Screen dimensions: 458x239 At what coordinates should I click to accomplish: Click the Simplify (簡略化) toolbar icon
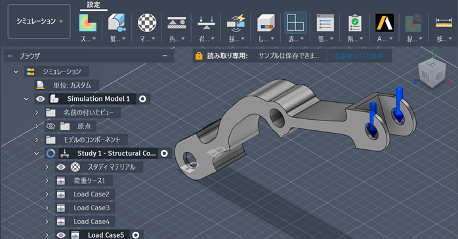tap(117, 23)
